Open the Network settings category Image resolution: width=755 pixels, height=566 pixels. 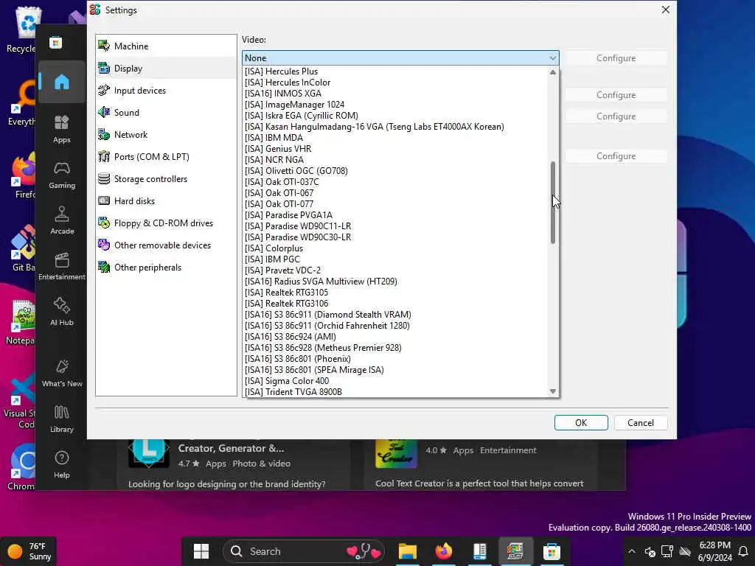point(166,135)
